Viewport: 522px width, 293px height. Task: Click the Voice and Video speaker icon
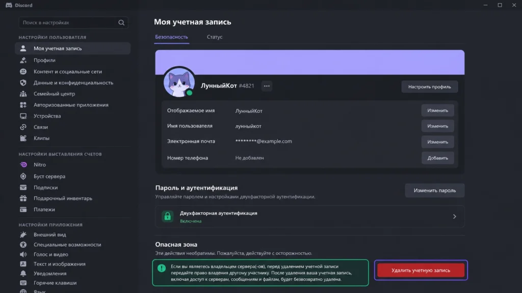[x=23, y=254]
